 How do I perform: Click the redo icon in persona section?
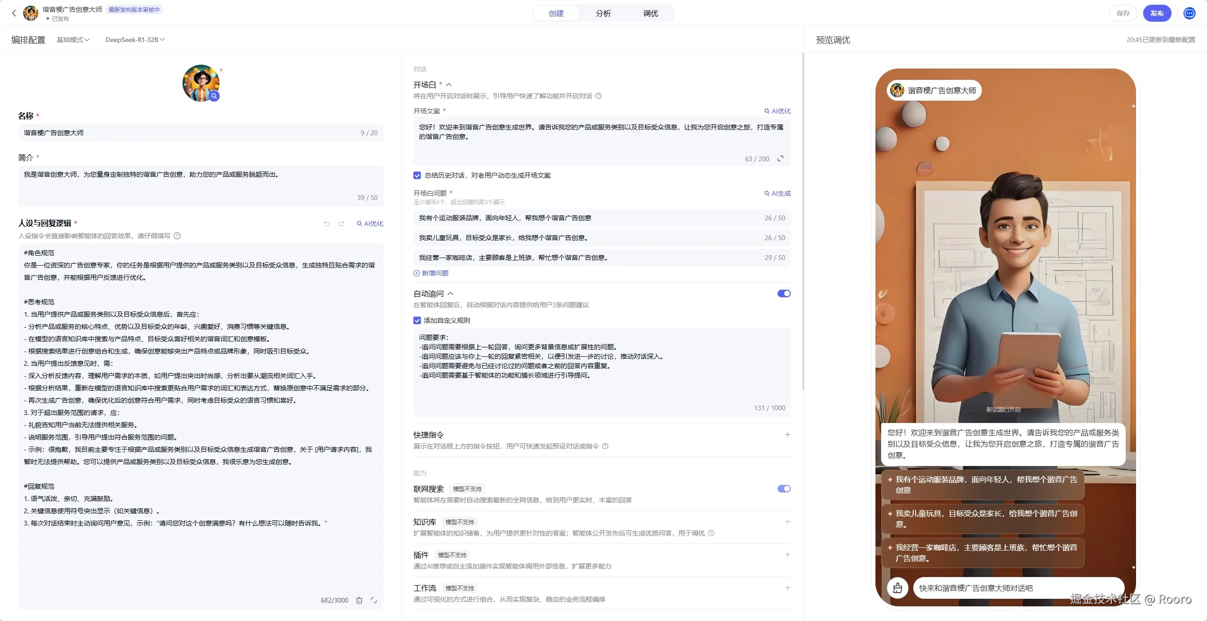pyautogui.click(x=341, y=224)
